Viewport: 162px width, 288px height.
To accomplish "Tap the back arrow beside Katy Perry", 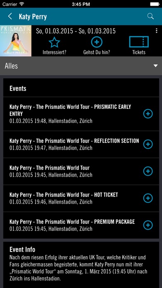I will pyautogui.click(x=10, y=17).
